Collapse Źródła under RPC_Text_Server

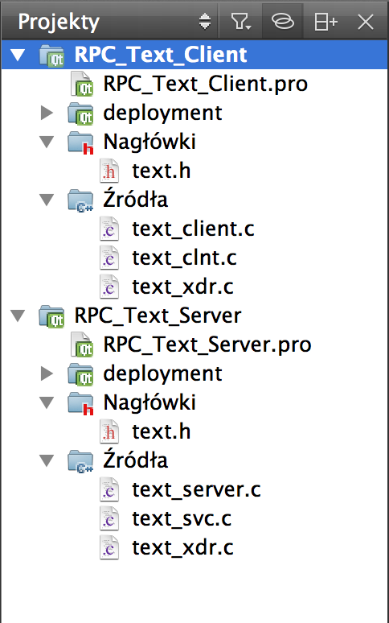pos(47,461)
